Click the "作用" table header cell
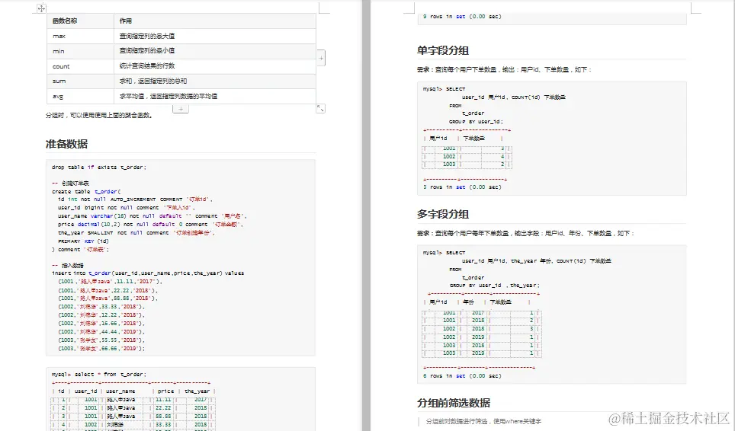 215,21
